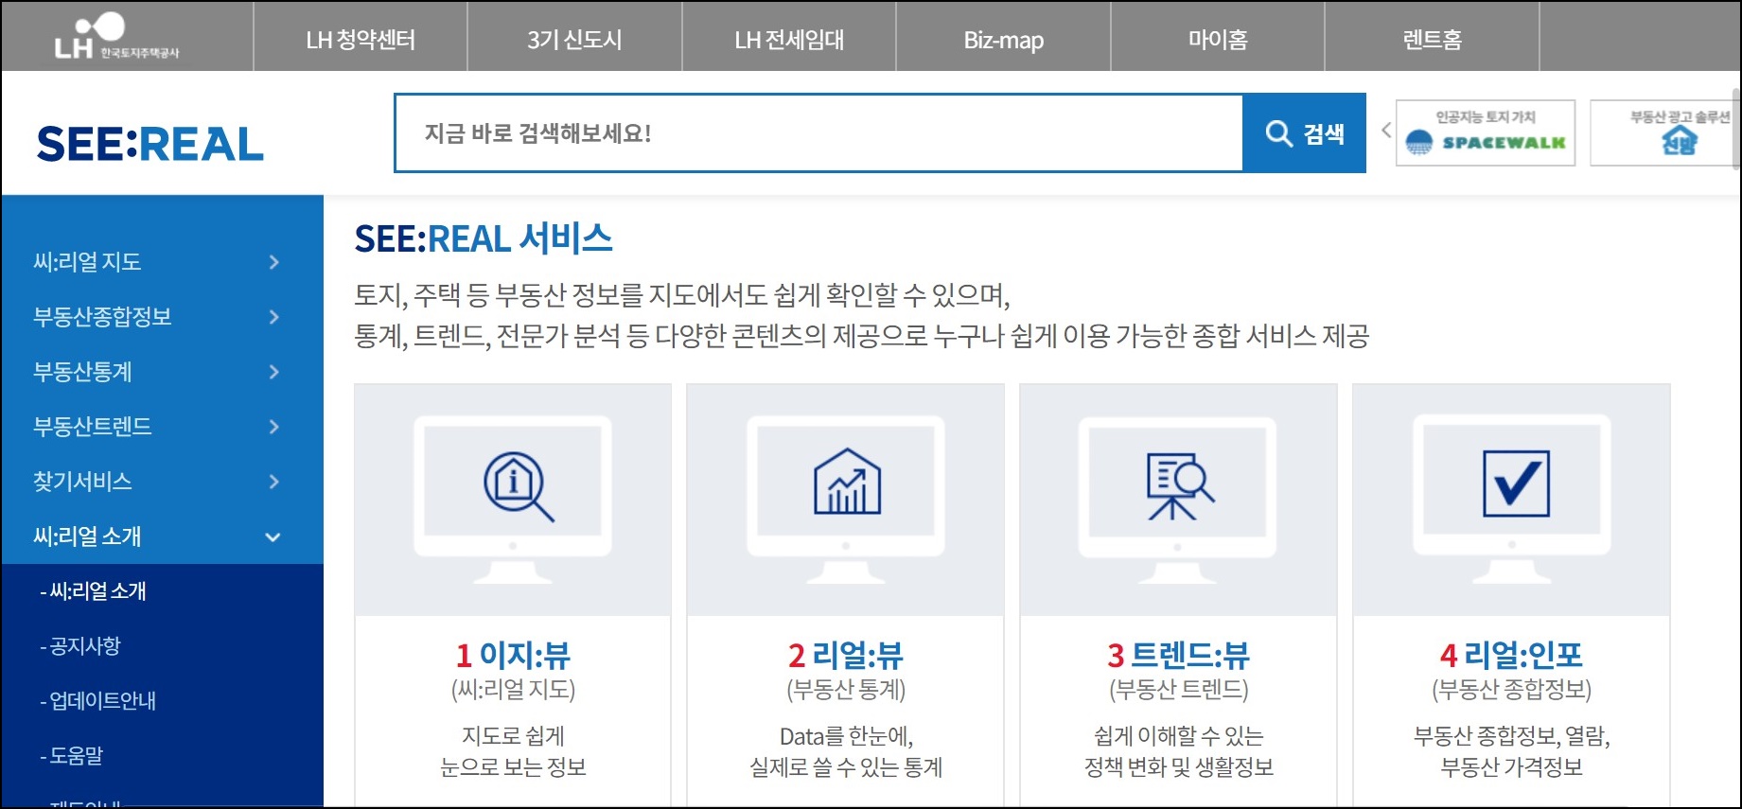Select 찾기서비스 in sidebar

82,482
